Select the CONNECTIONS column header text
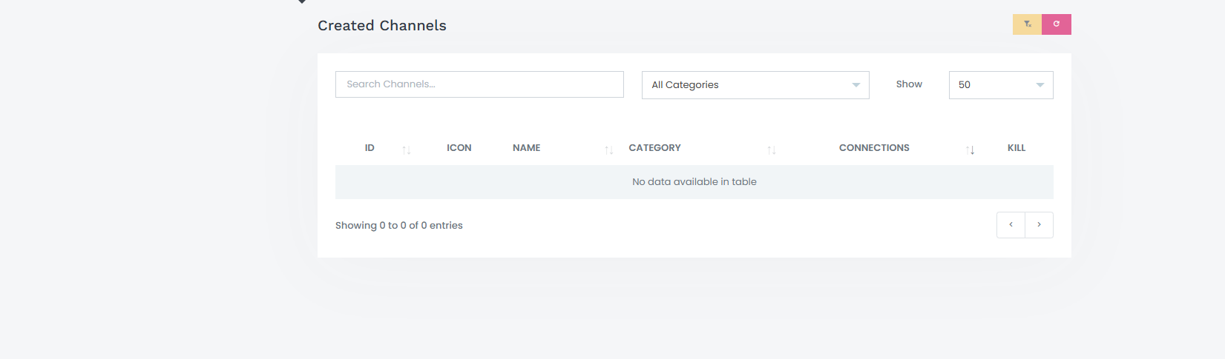 [874, 148]
